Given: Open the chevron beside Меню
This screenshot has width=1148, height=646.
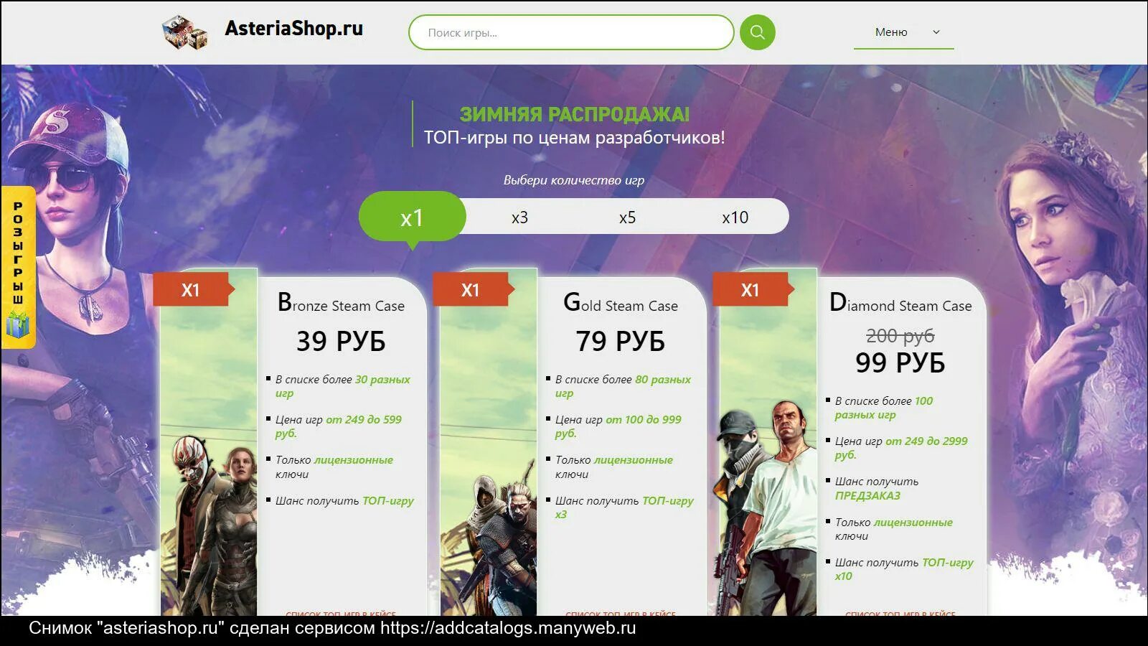Looking at the screenshot, I should (936, 32).
